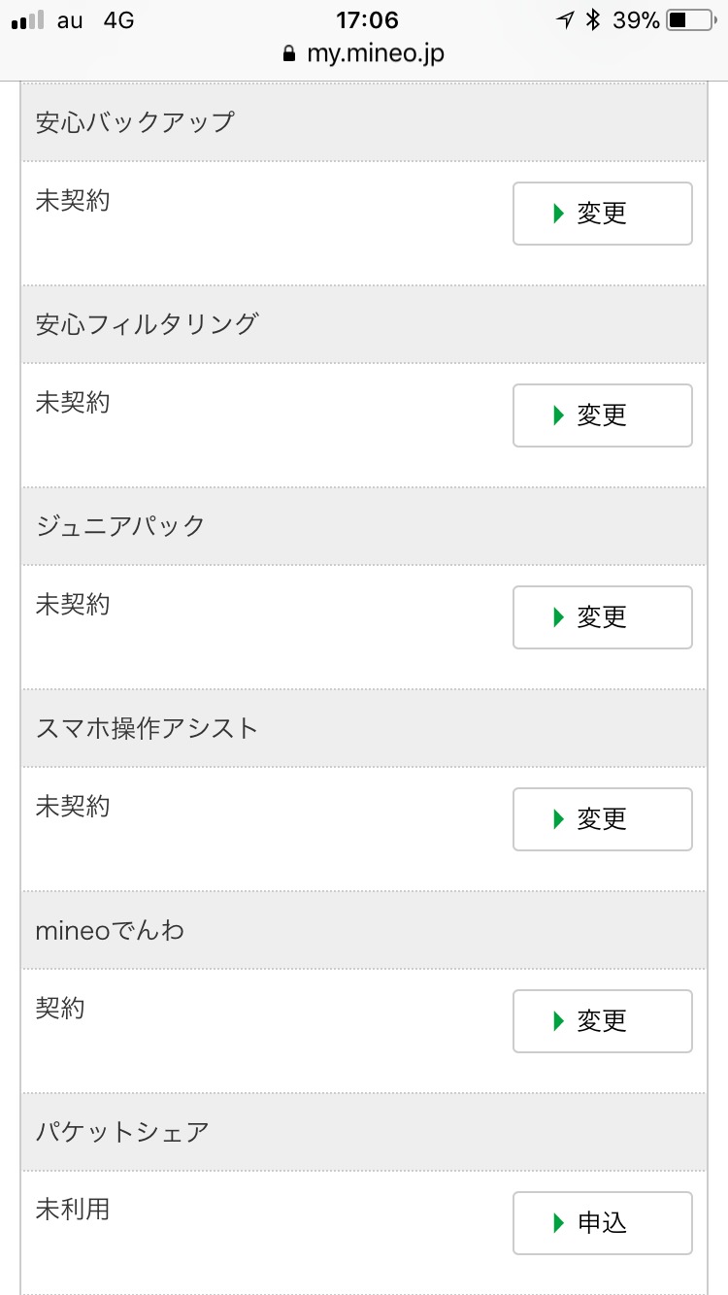Tap the my.mineo.jp address bar
728x1295 pixels.
coord(375,53)
